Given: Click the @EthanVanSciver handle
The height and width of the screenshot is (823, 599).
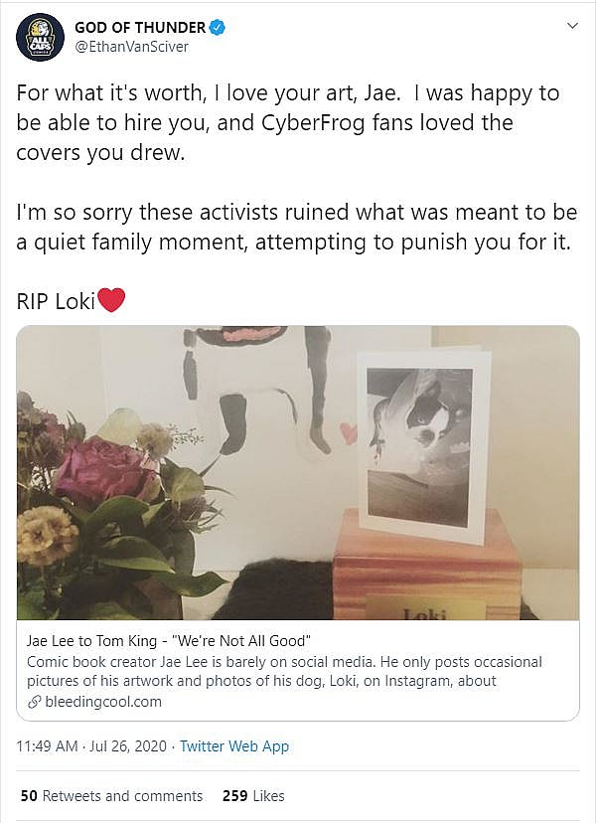Looking at the screenshot, I should pyautogui.click(x=131, y=47).
